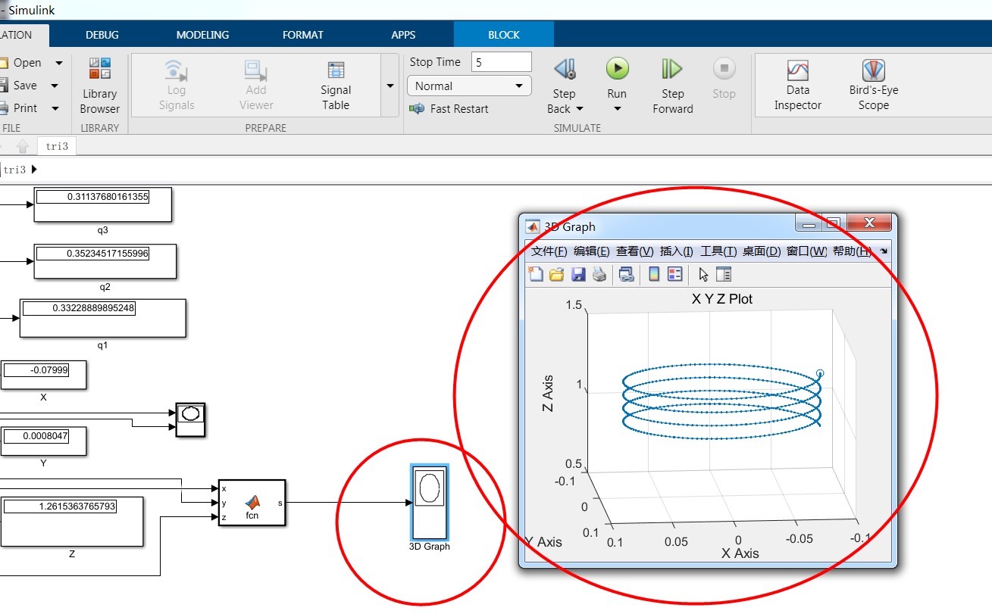Click the Save button in the File section
The width and height of the screenshot is (992, 614).
19,86
